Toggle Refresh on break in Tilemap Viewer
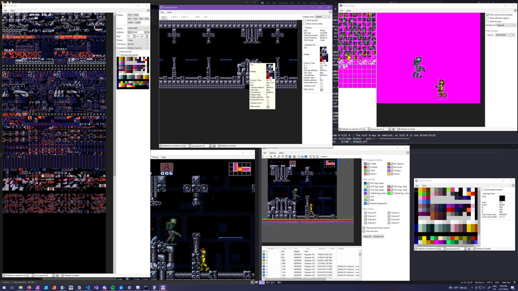The image size is (518, 291). tap(219, 146)
